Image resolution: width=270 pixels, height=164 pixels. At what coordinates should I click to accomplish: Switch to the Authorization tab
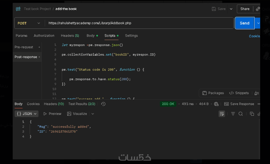(44, 36)
